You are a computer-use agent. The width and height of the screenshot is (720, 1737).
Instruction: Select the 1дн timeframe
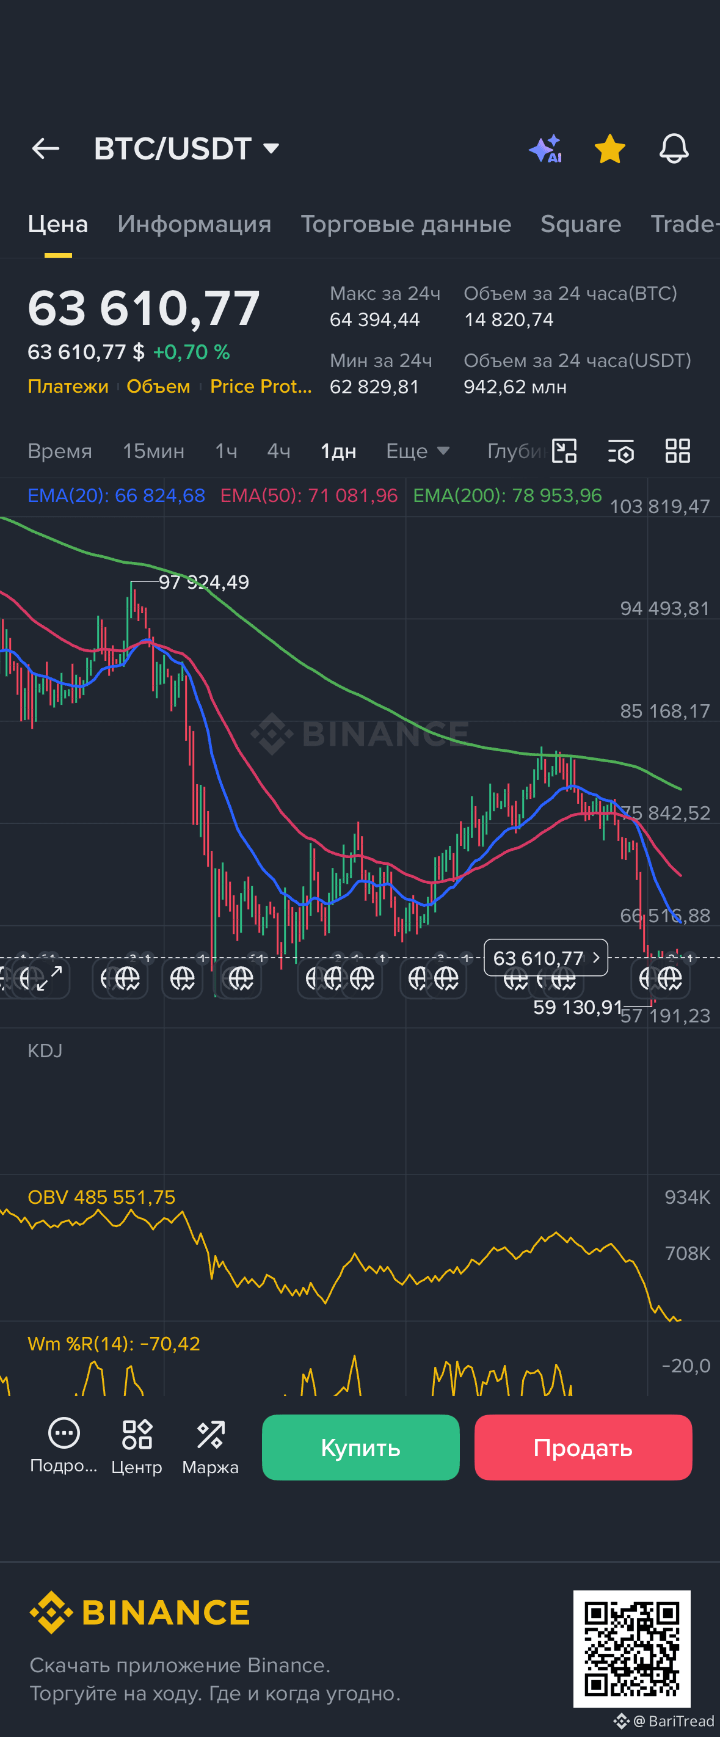click(338, 451)
